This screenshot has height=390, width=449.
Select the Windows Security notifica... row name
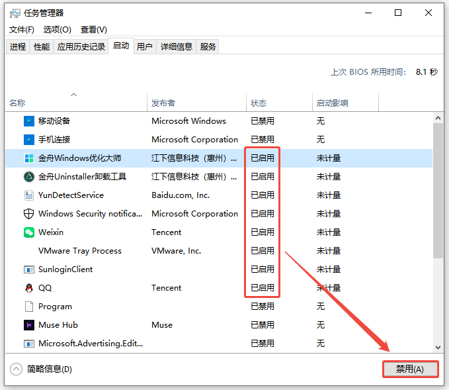tap(90, 214)
